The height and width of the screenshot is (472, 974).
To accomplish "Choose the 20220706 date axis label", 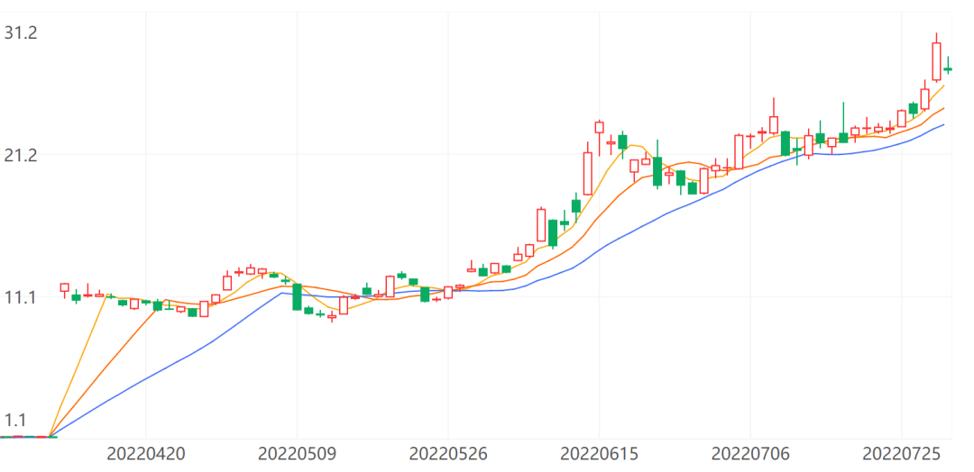I will coord(750,453).
